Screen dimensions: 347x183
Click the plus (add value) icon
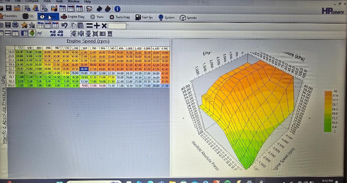tap(97, 25)
